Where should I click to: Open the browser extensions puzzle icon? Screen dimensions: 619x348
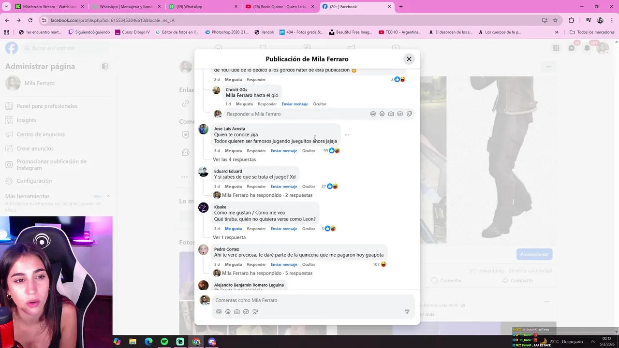pyautogui.click(x=571, y=20)
